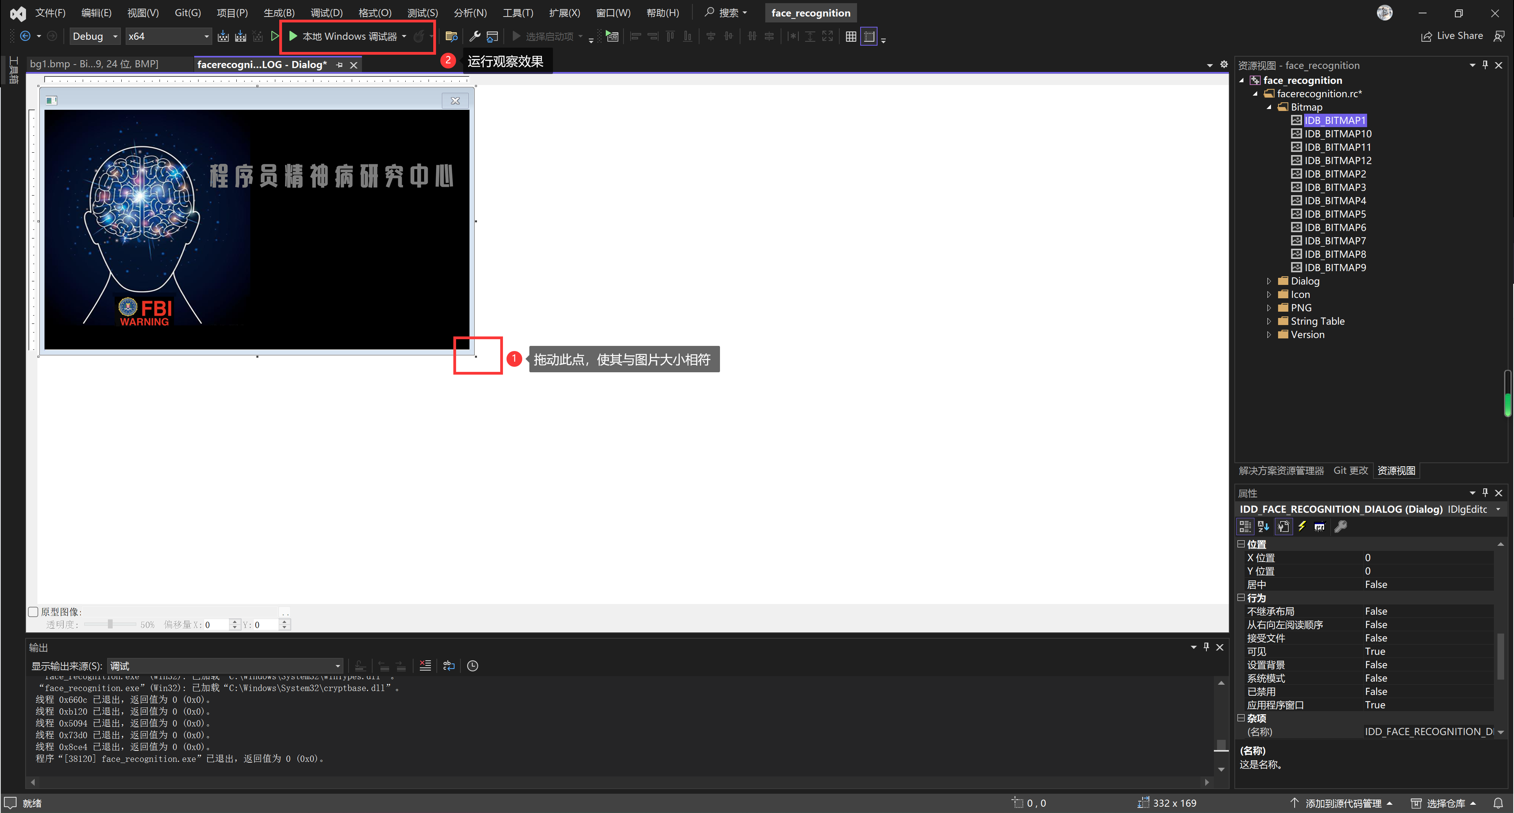Click the clear all output icon
The image size is (1514, 813).
[x=425, y=665]
